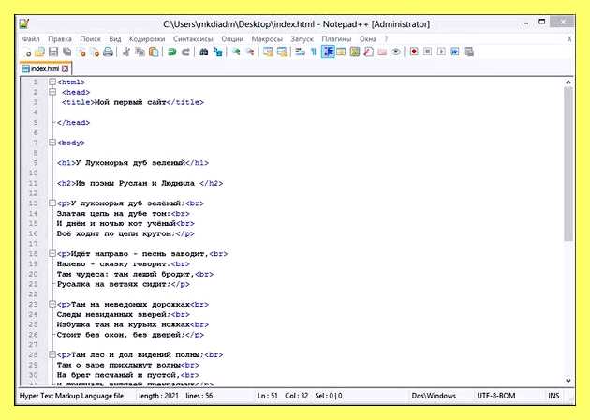Click the pink folder workspace icon
The height and width of the screenshot is (420, 590).
382,52
